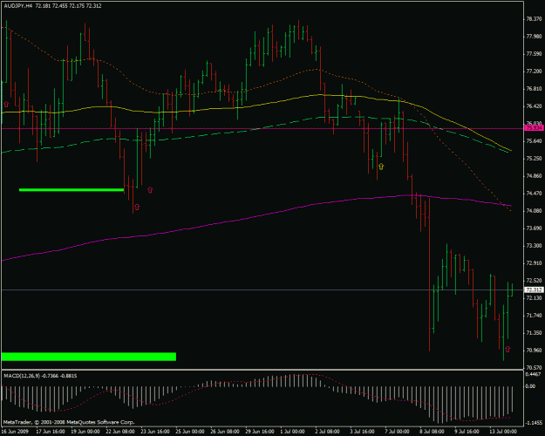Click the 73.690 price axis label
The height and width of the screenshot is (436, 545).
coord(535,228)
